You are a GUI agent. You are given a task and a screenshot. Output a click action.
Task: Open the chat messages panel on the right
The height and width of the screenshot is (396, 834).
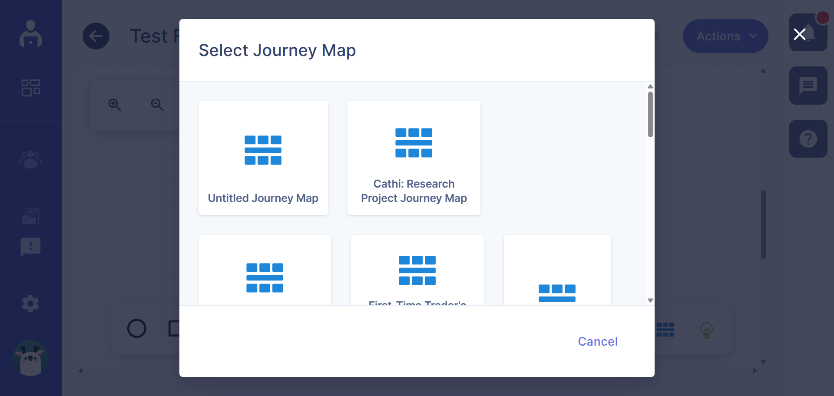pos(808,86)
